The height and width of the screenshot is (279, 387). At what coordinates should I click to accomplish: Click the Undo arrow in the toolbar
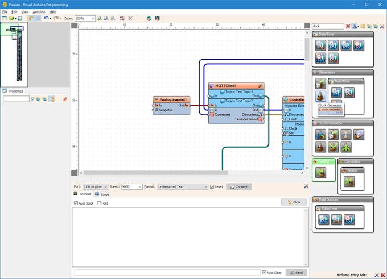click(x=46, y=18)
